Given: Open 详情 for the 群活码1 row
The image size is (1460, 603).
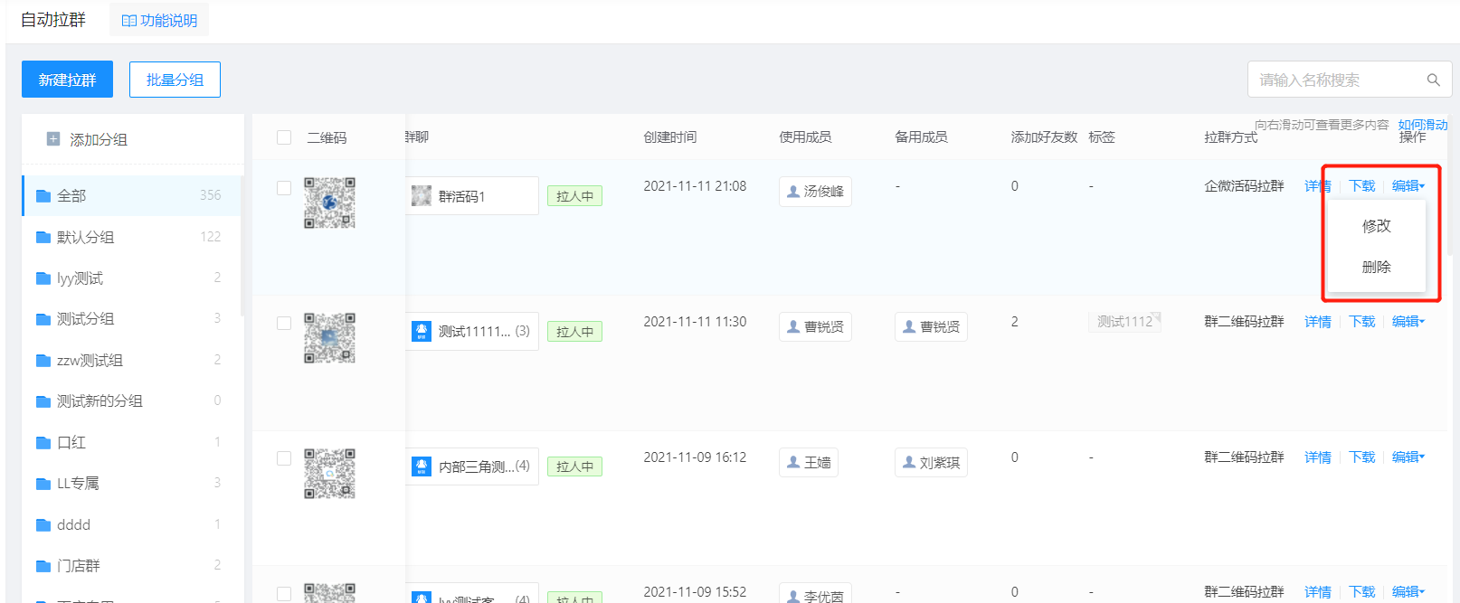Looking at the screenshot, I should tap(1318, 186).
